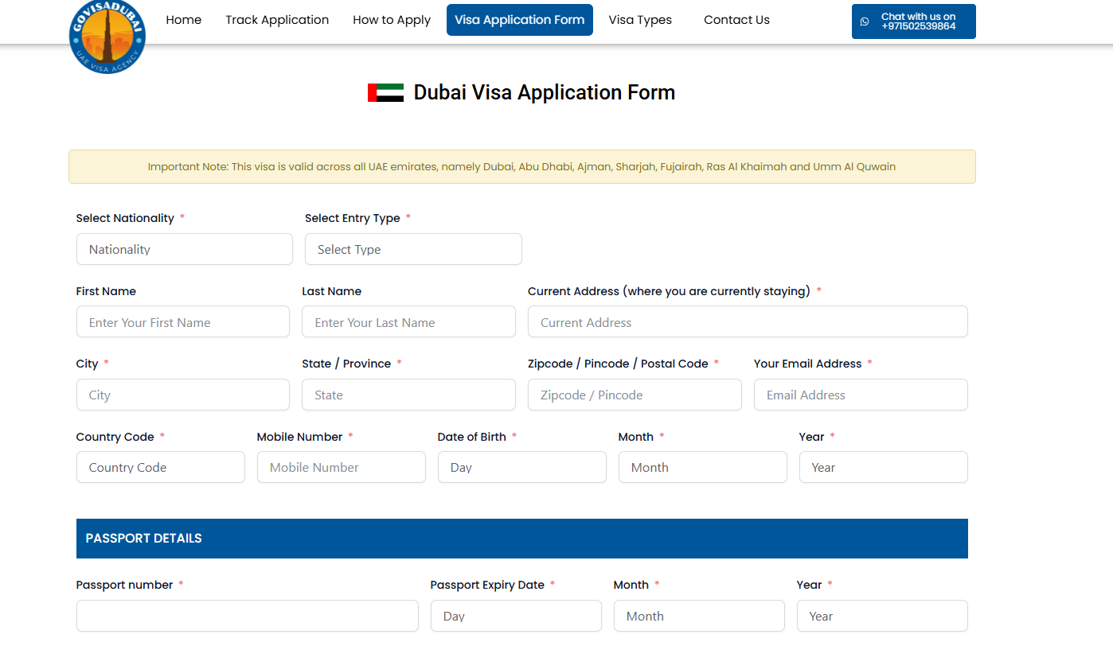Choose the Date of Birth Year dropdown
The image size is (1113, 646).
(883, 468)
